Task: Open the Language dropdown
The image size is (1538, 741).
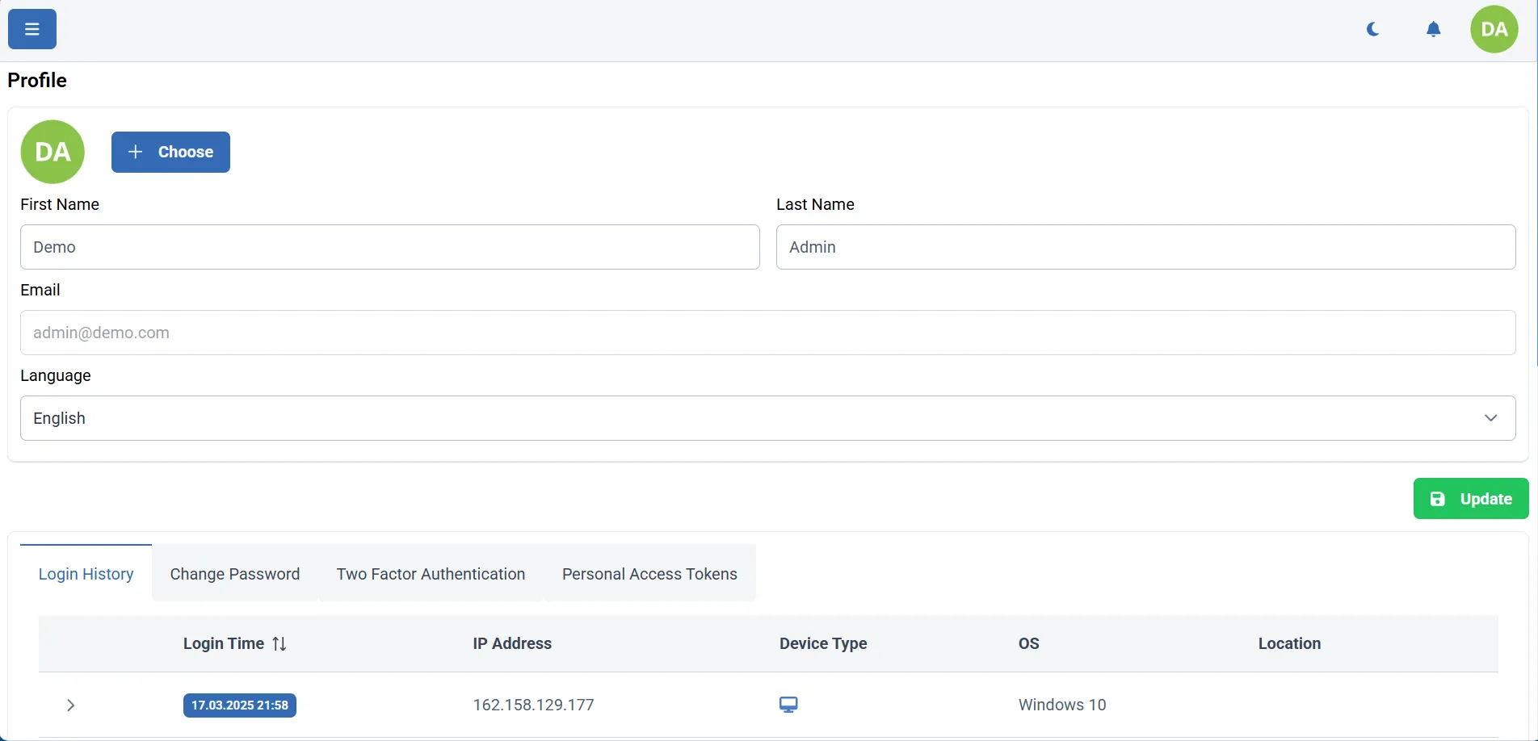Action: pos(767,418)
